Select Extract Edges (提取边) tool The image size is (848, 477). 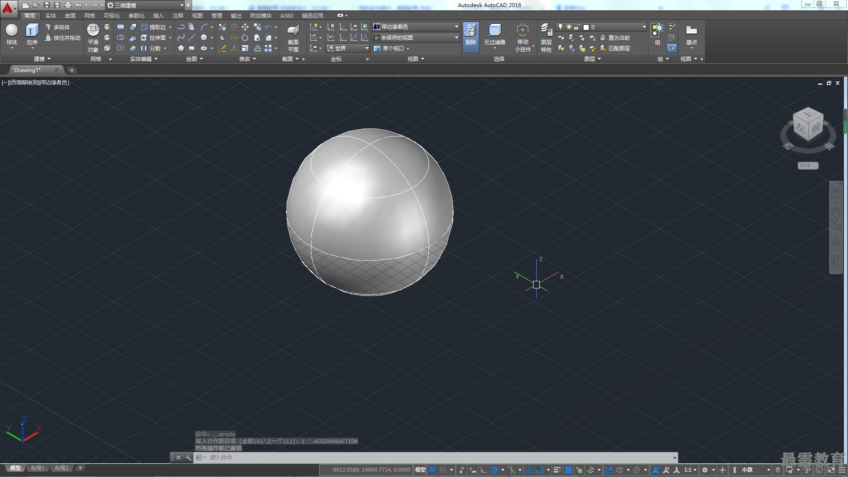click(x=153, y=27)
